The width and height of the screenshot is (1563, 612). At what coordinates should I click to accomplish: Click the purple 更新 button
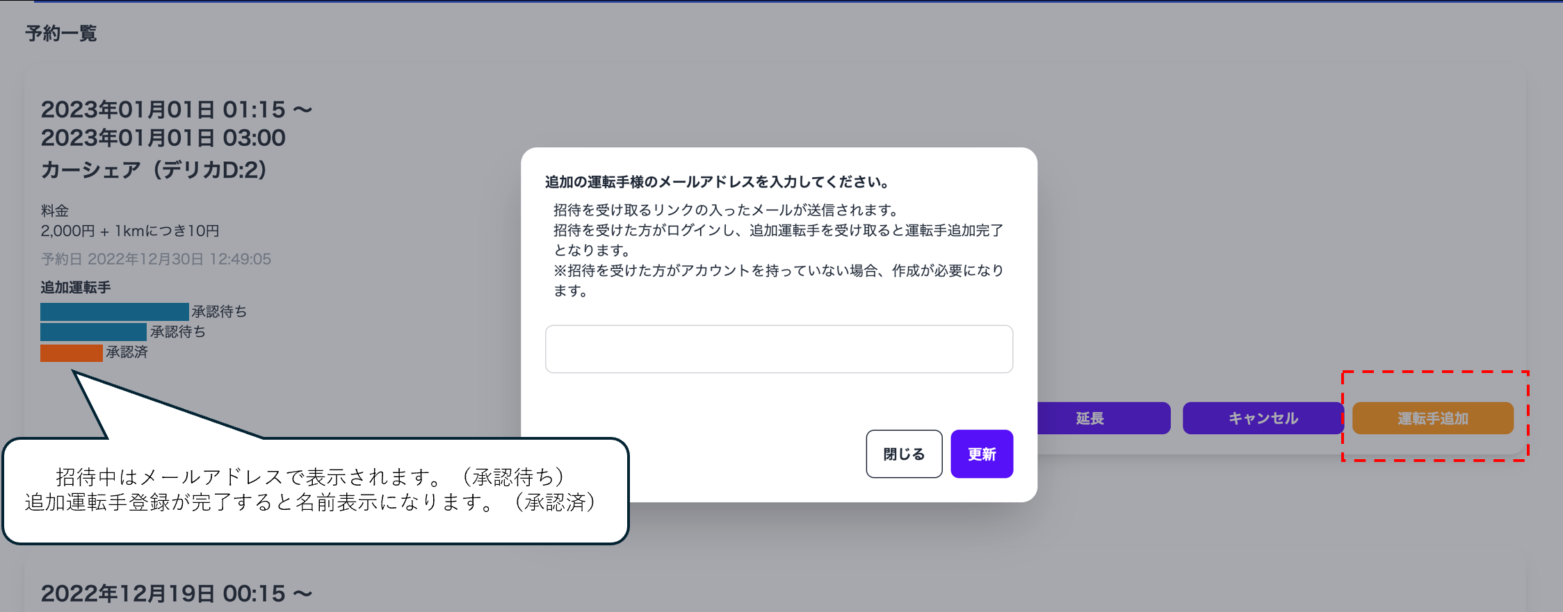tap(981, 454)
